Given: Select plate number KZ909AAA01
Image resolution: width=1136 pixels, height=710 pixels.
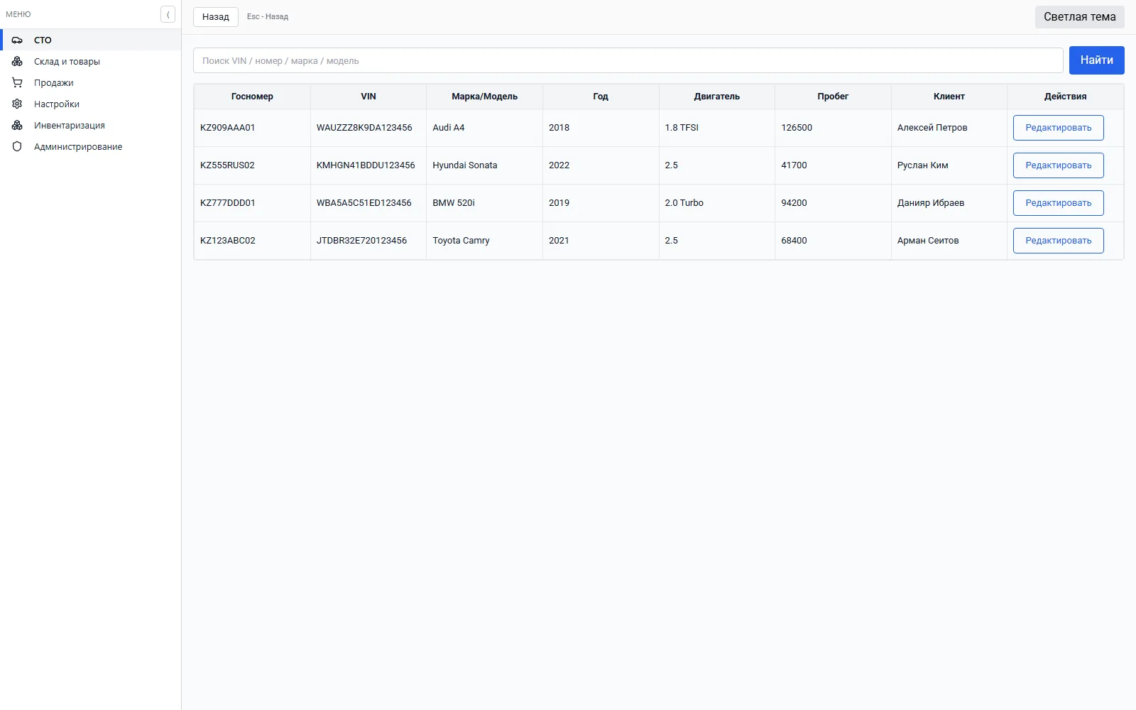Looking at the screenshot, I should tap(227, 128).
